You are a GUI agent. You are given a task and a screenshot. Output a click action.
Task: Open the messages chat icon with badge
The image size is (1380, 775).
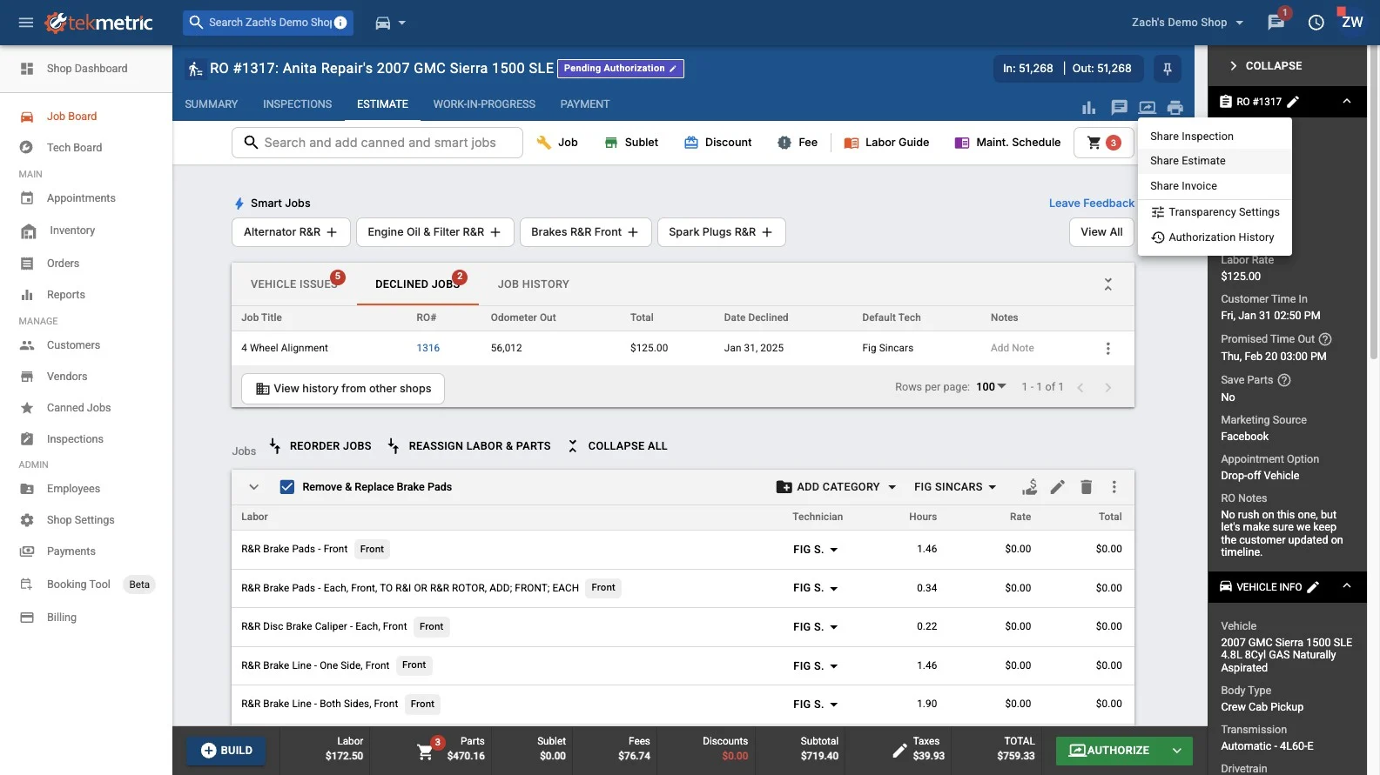[x=1276, y=23]
